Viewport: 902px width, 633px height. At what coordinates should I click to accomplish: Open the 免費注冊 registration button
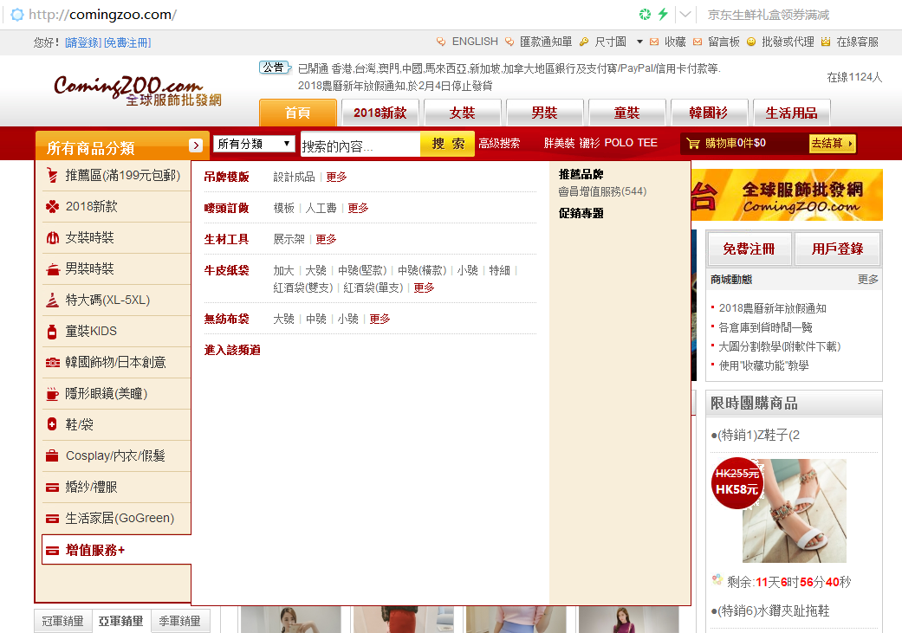click(x=749, y=249)
